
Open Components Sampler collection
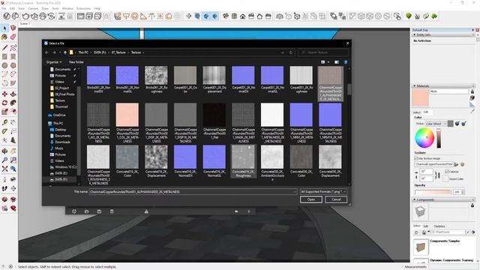(445, 241)
